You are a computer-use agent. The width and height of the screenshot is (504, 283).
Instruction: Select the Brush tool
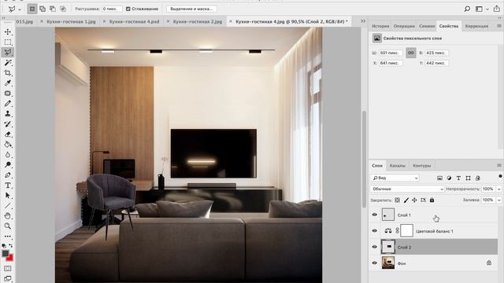pyautogui.click(x=8, y=104)
